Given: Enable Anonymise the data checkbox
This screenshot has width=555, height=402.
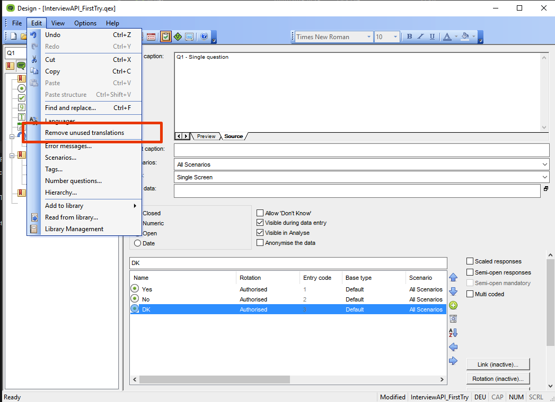Looking at the screenshot, I should 260,243.
